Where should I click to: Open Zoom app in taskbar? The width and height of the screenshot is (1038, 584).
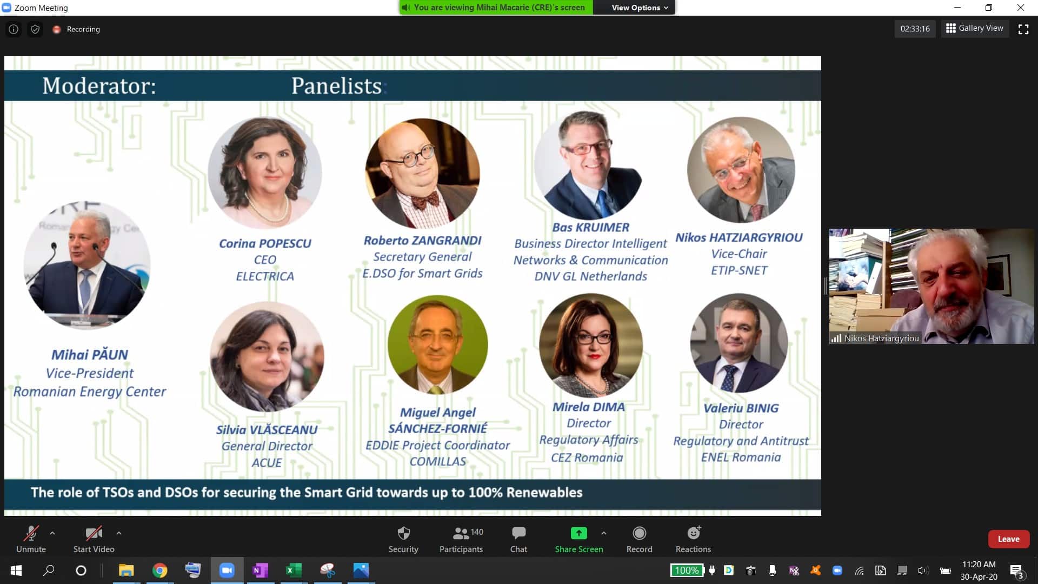point(227,570)
